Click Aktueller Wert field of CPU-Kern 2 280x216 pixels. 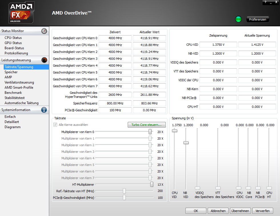[x=149, y=52]
